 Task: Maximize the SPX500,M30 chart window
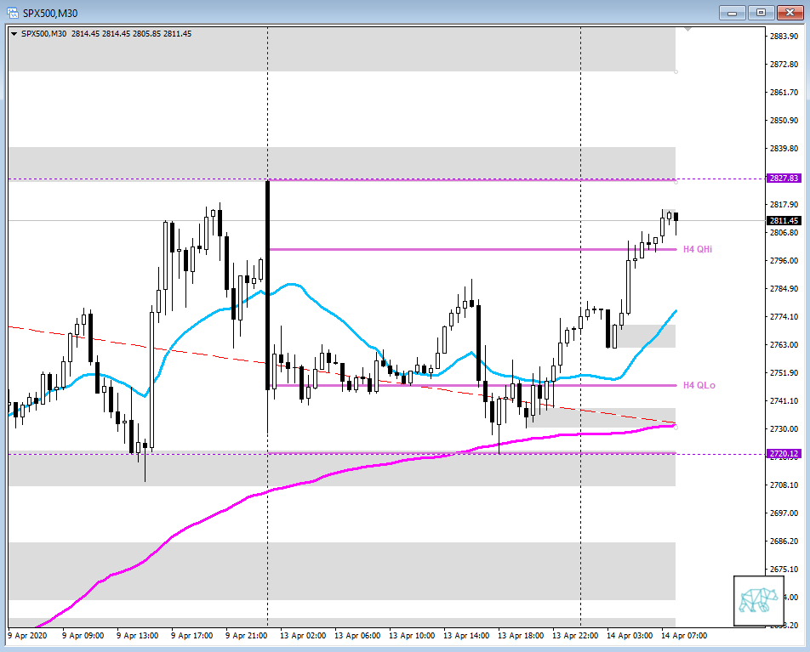(761, 12)
